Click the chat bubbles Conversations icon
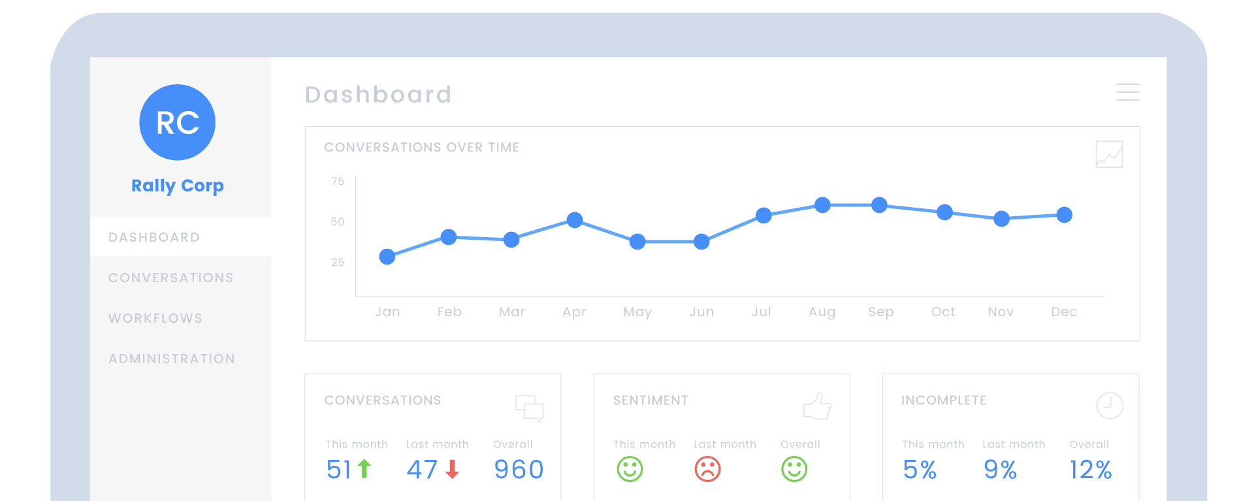 coord(529,408)
